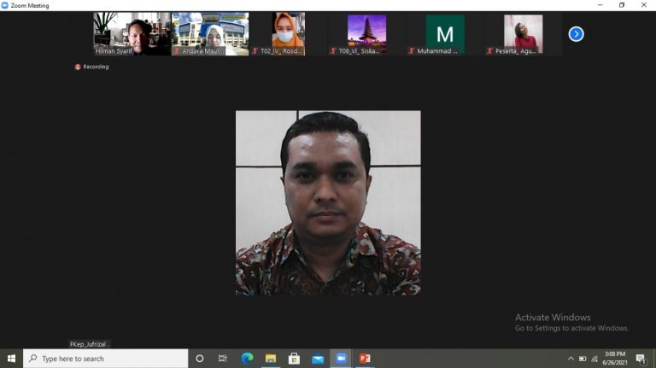Viewport: 656px width, 368px height.
Task: Launch Microsoft Edge from the taskbar
Action: tap(247, 359)
